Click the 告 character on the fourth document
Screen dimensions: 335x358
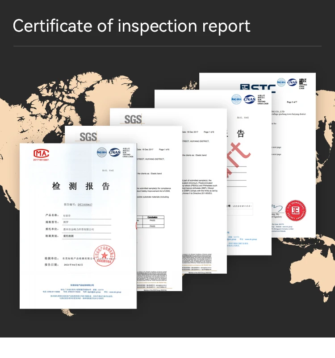pos(241,133)
